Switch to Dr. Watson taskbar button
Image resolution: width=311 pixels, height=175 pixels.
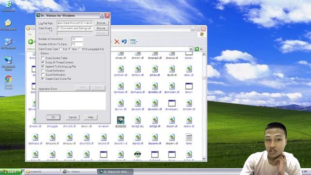(x=78, y=172)
